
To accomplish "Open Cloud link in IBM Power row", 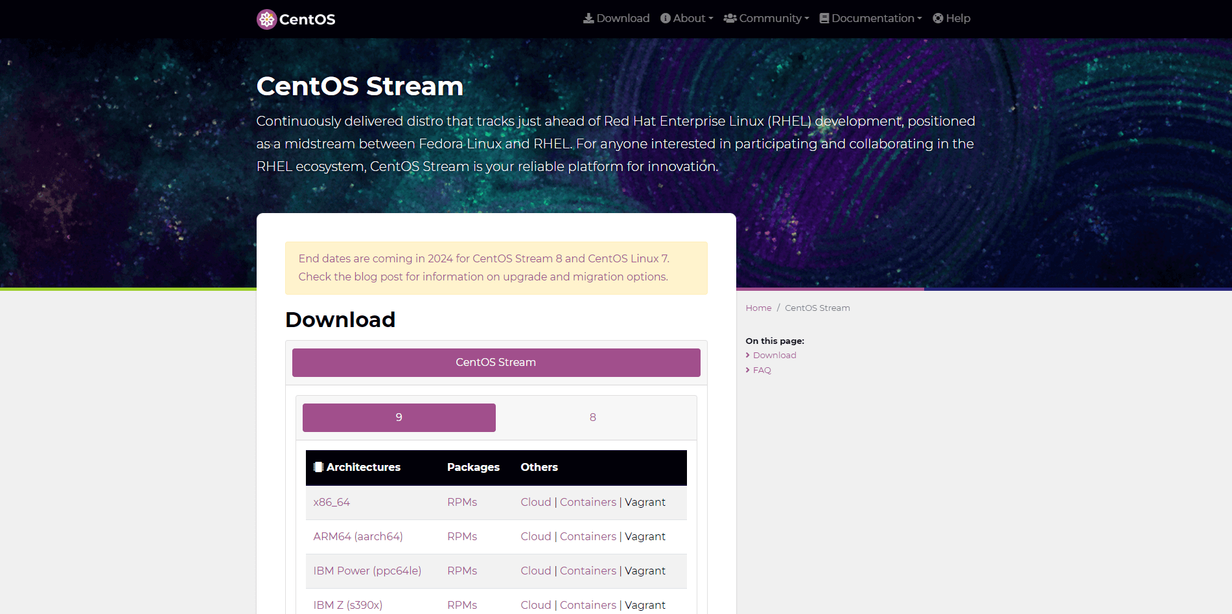I will tap(536, 571).
